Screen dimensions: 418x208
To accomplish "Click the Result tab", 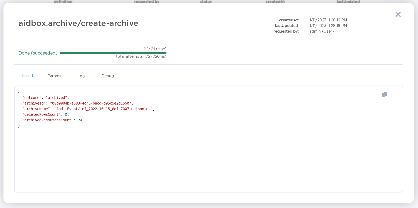I will [28, 76].
